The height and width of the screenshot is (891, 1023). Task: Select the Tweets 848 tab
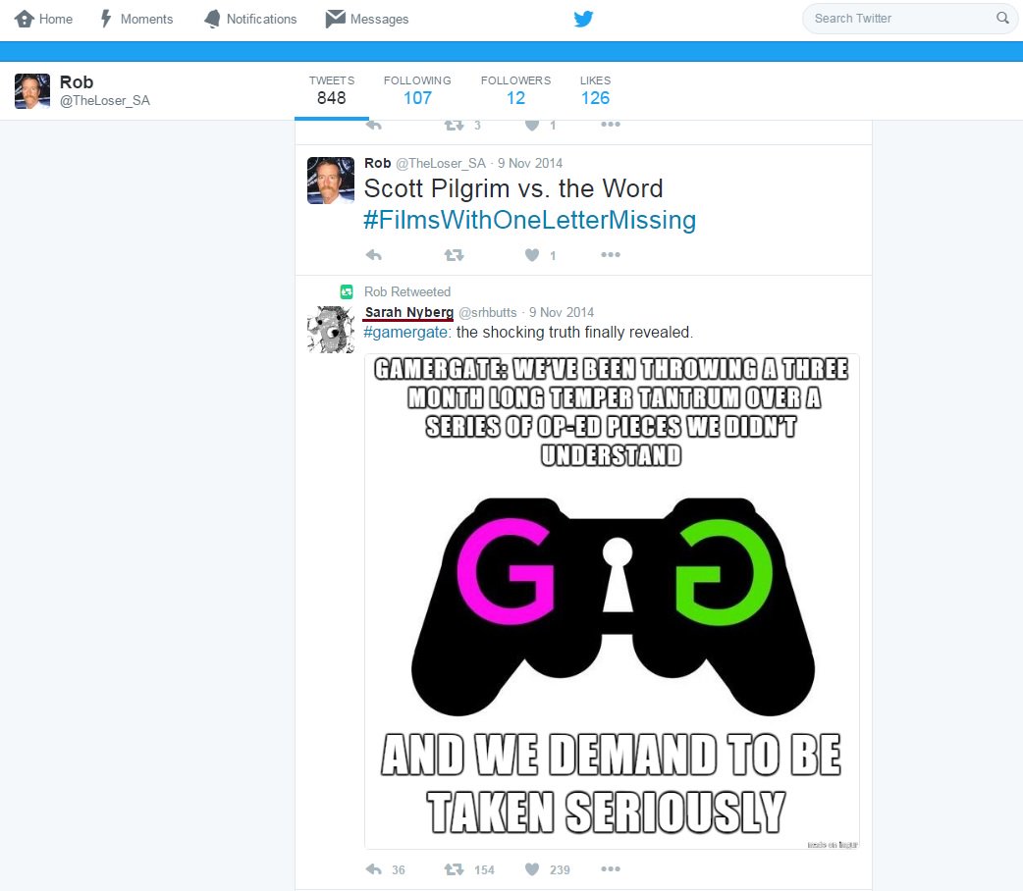pyautogui.click(x=332, y=90)
